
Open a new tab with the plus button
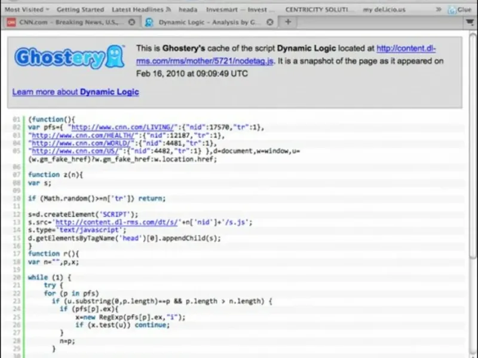[x=288, y=22]
